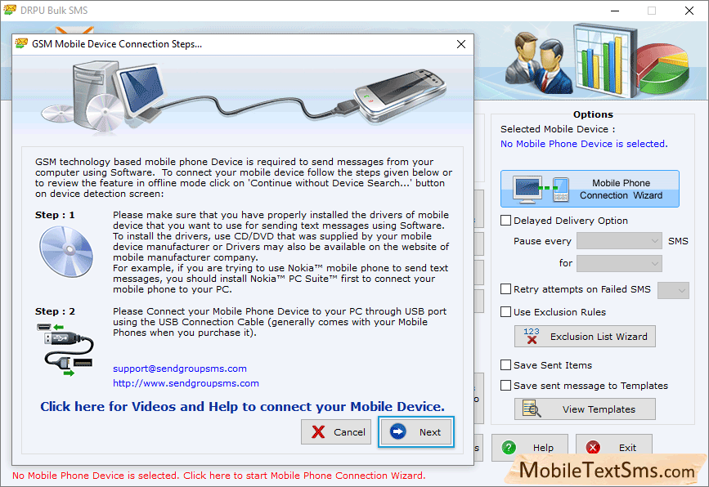709x487 pixels.
Task: Launch the Mobile Phone Connection Wizard
Action: pyautogui.click(x=590, y=189)
